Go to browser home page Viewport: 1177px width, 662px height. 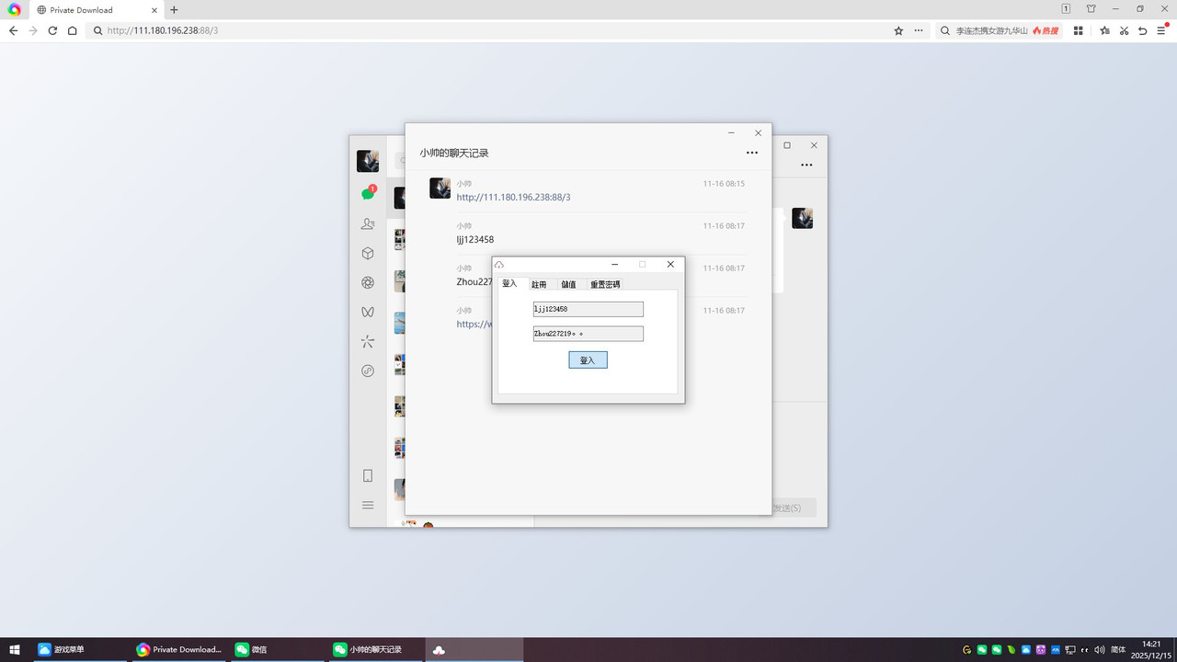pos(73,30)
